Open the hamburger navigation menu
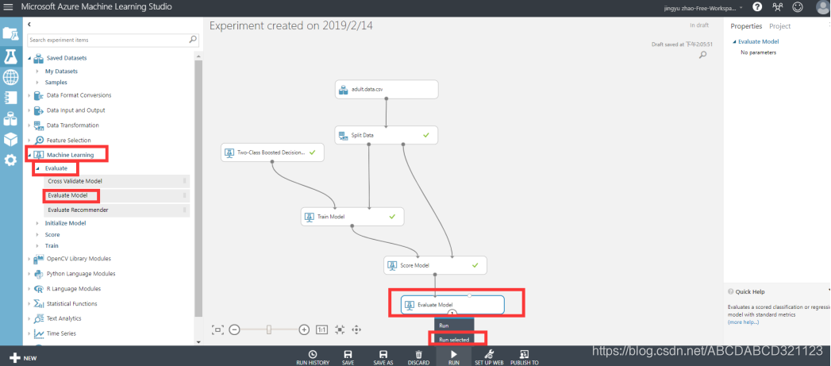This screenshot has width=831, height=366. (8, 7)
